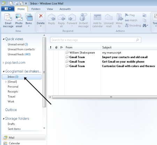Expand the [Gmail] folder
Screen dimensions: 157x145
pos(6,82)
